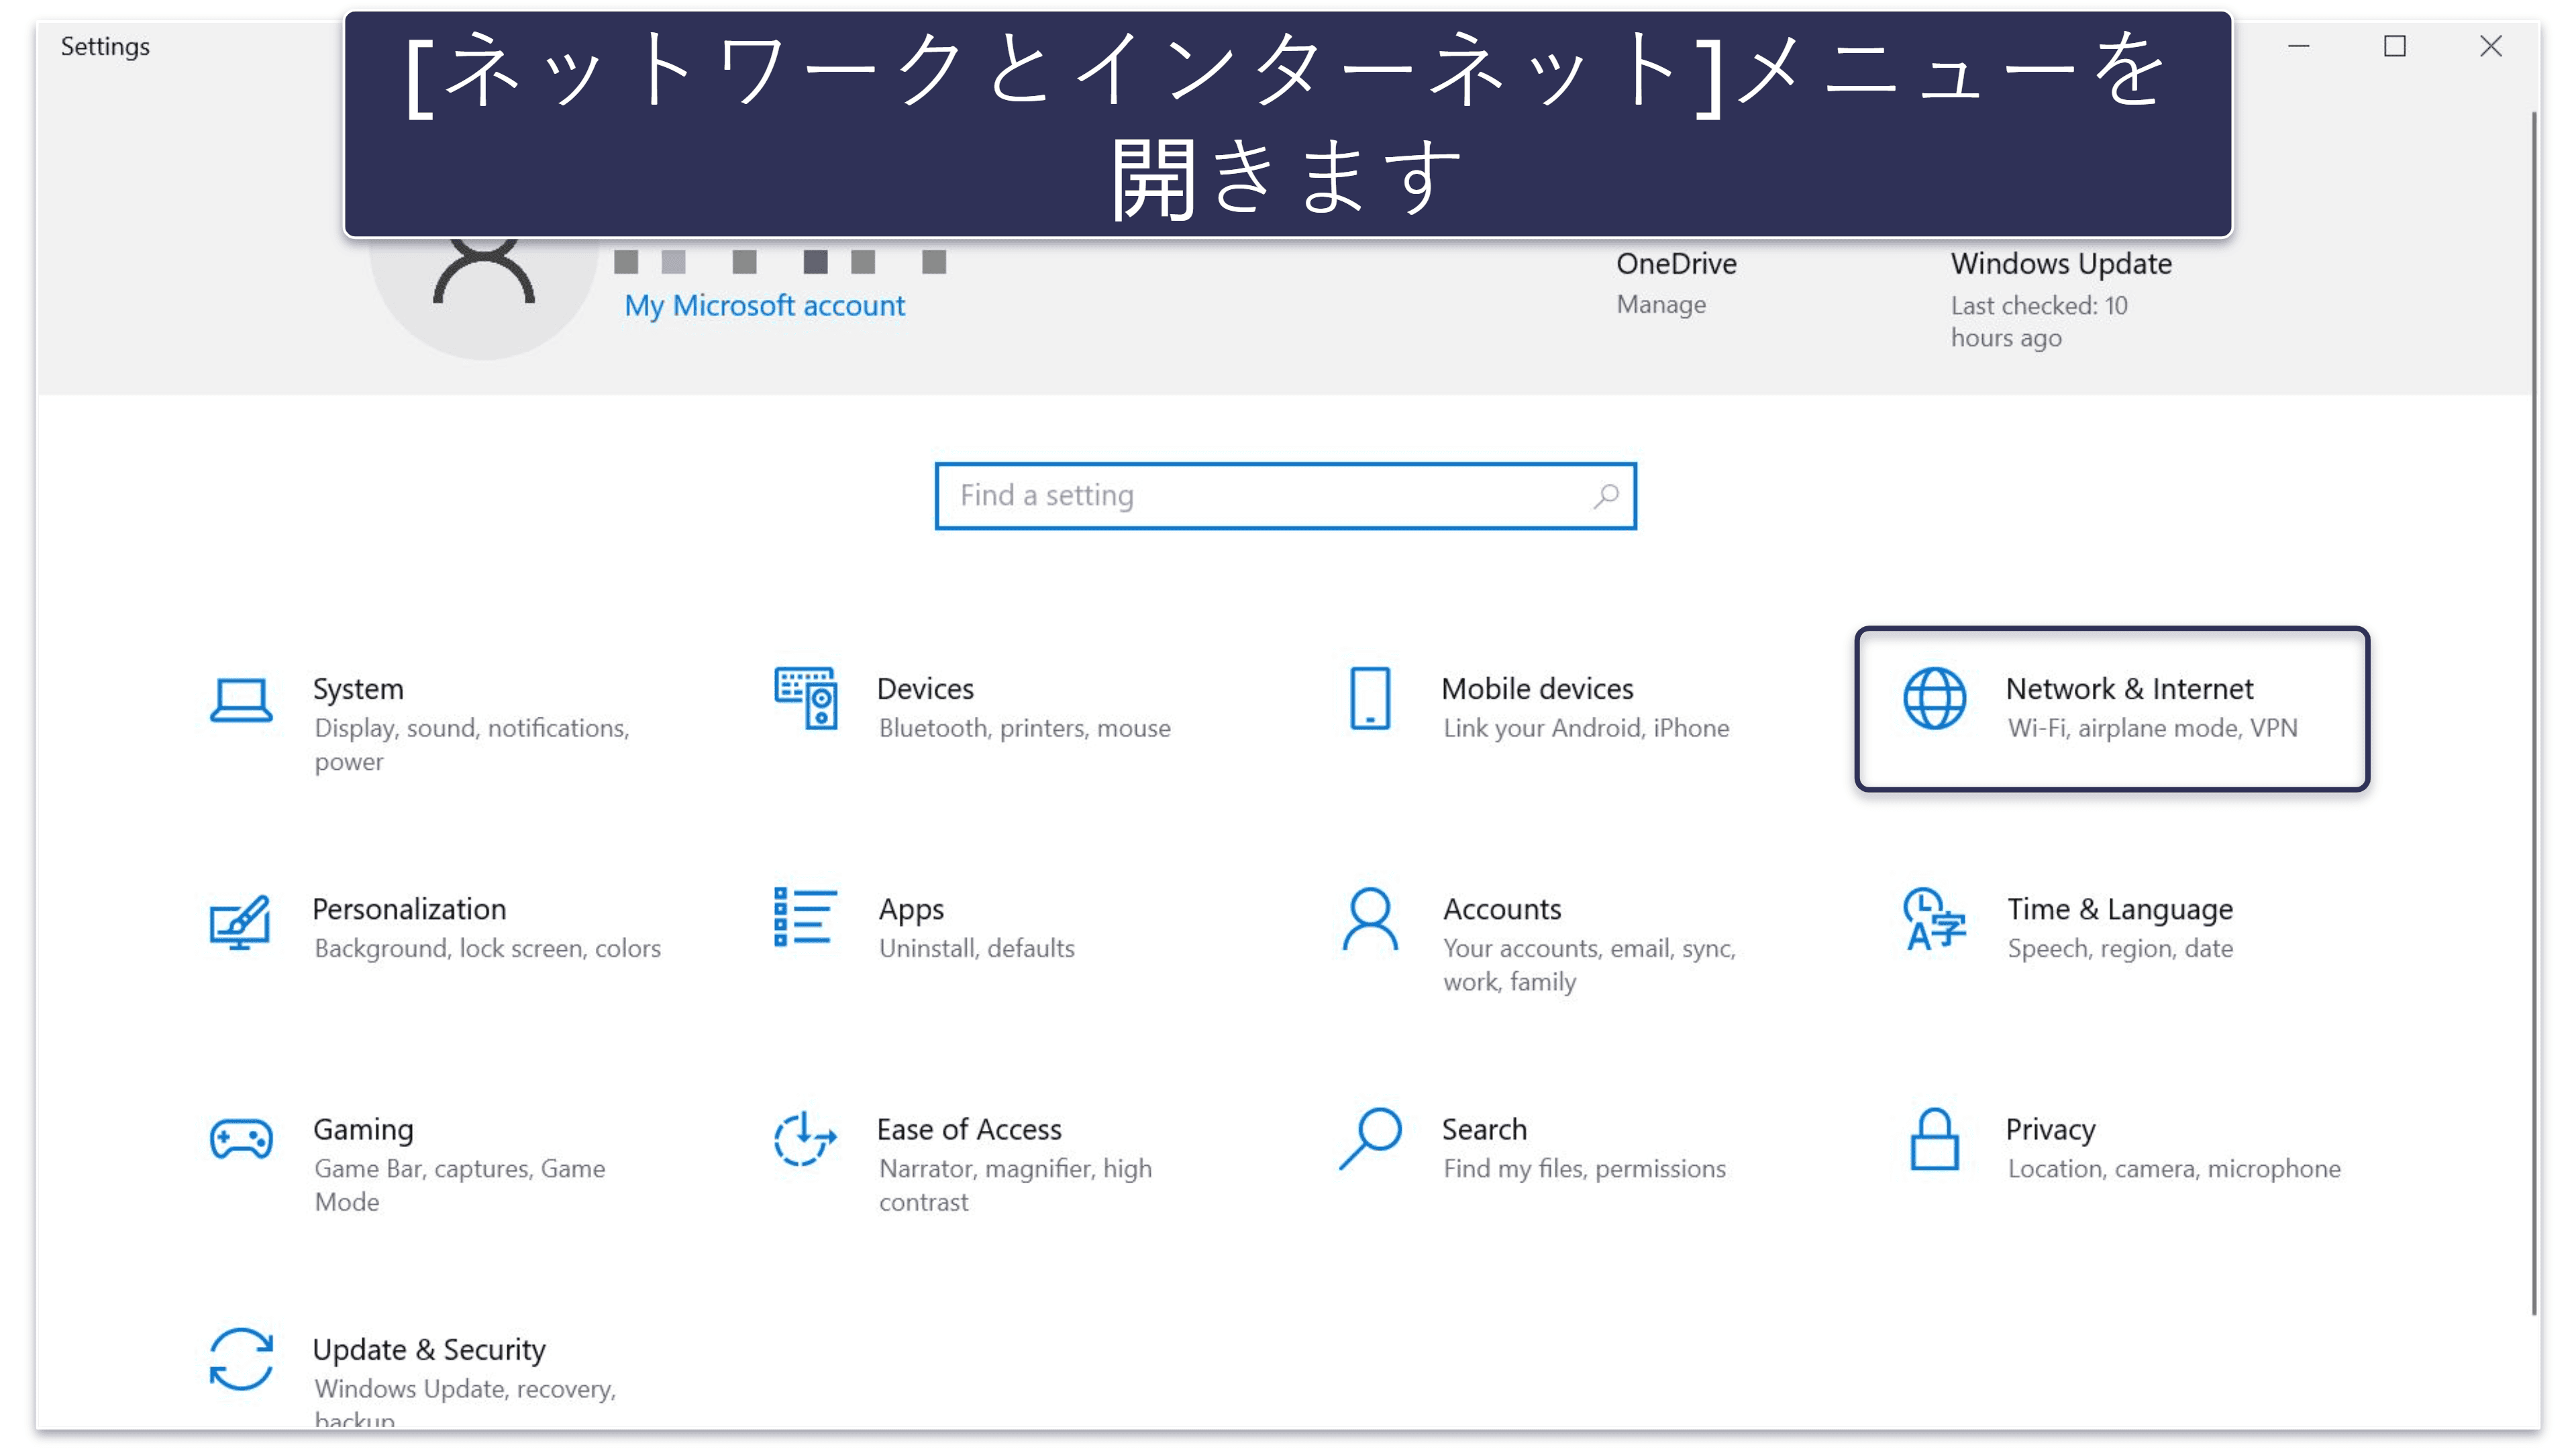Click 'Find my files, permissions' description
2576x1449 pixels.
click(1584, 1169)
